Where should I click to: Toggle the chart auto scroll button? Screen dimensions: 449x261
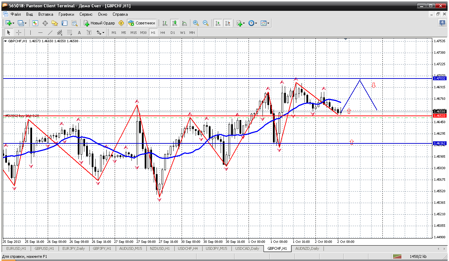[x=218, y=23]
